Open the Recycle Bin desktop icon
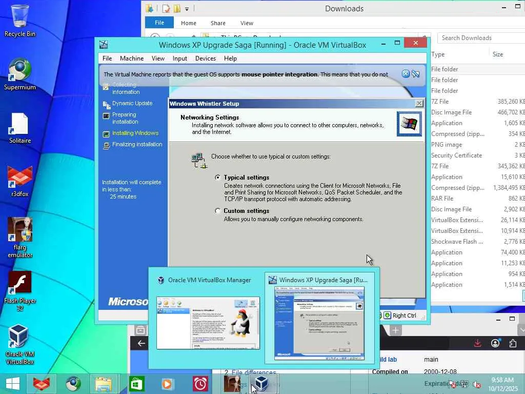Image resolution: width=525 pixels, height=394 pixels. click(x=20, y=21)
